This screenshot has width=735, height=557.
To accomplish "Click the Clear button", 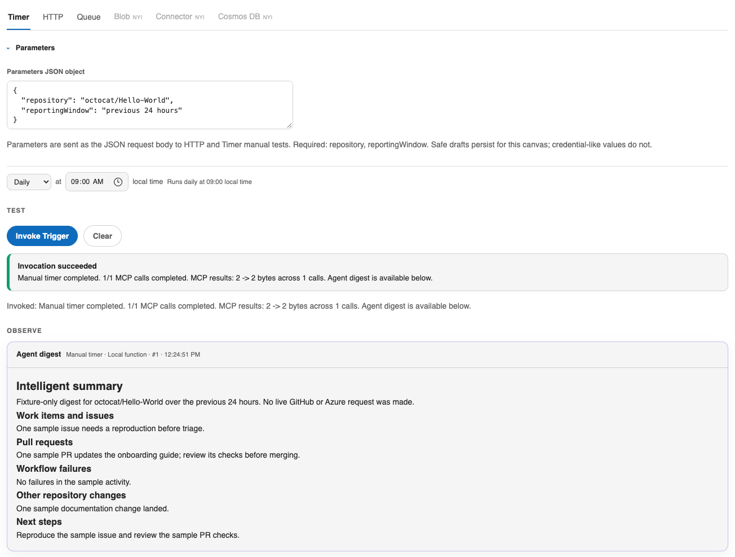I will [103, 236].
